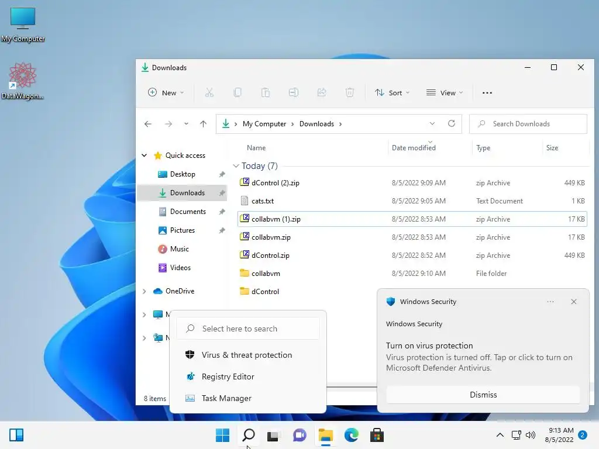Collapse the Today (7) group
The width and height of the screenshot is (599, 449).
(x=236, y=165)
